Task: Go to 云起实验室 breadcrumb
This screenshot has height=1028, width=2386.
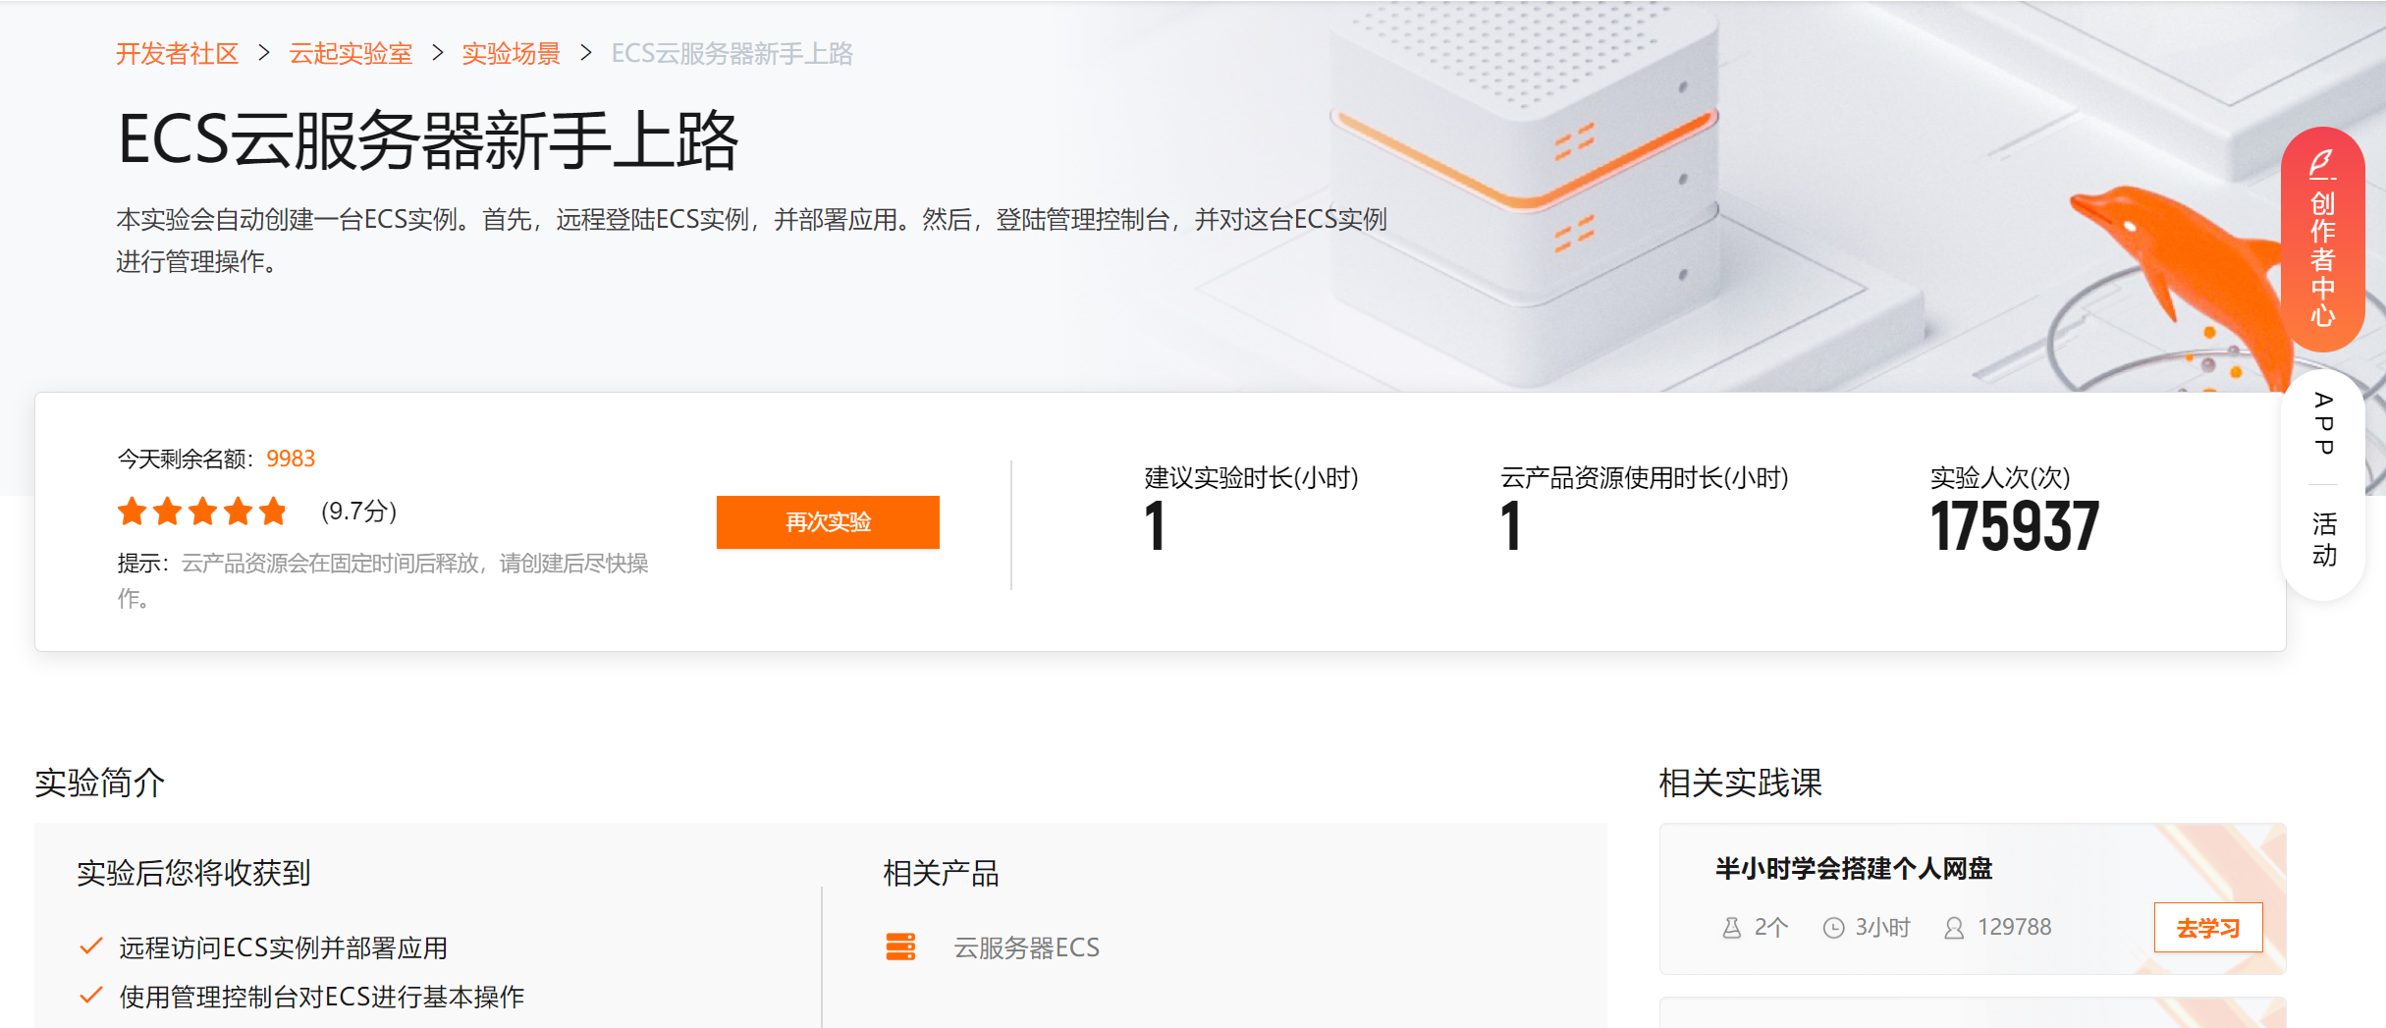Action: tap(351, 53)
